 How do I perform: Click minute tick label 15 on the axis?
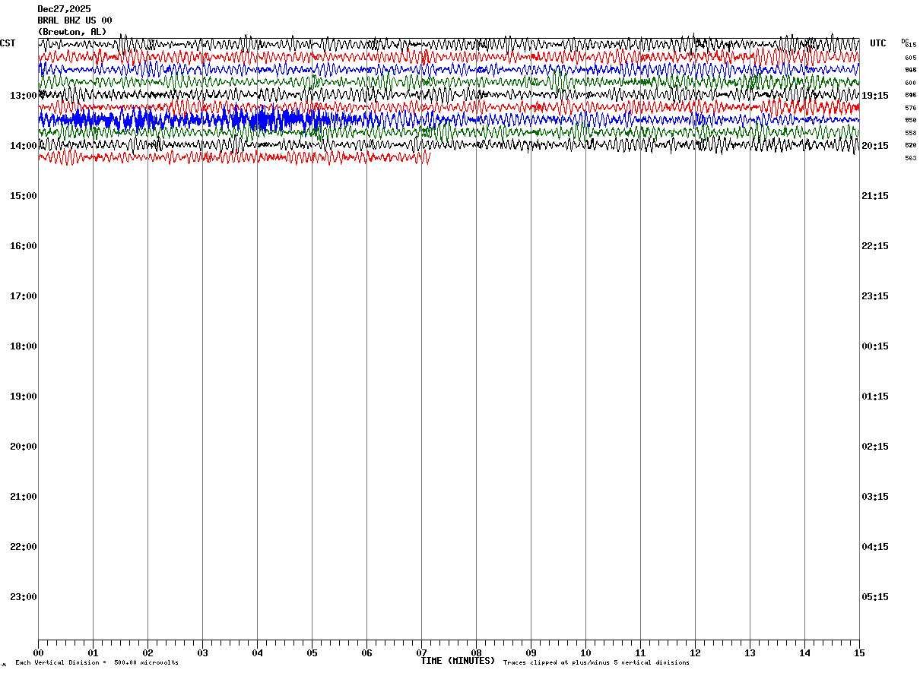pyautogui.click(x=859, y=653)
